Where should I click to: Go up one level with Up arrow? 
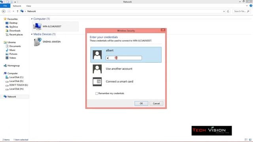point(17,11)
